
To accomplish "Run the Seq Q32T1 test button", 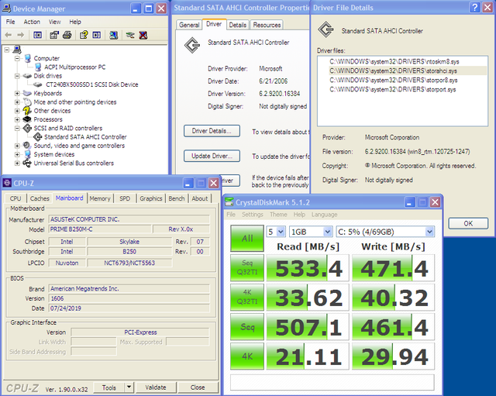I will point(247,267).
